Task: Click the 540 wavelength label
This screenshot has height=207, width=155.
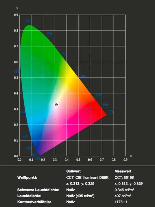Action: point(49,34)
